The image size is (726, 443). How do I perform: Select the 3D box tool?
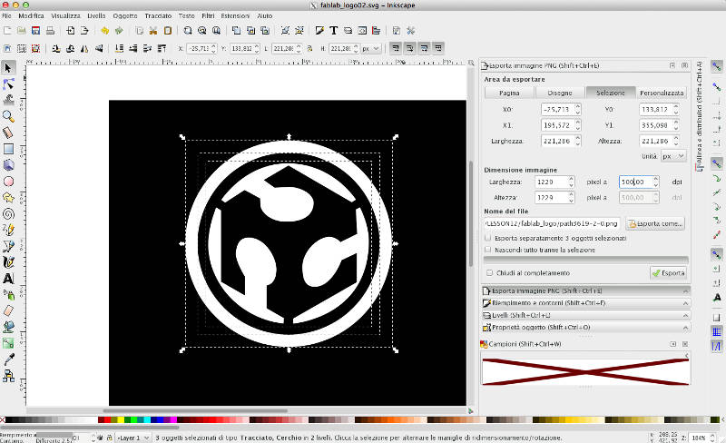coord(8,165)
